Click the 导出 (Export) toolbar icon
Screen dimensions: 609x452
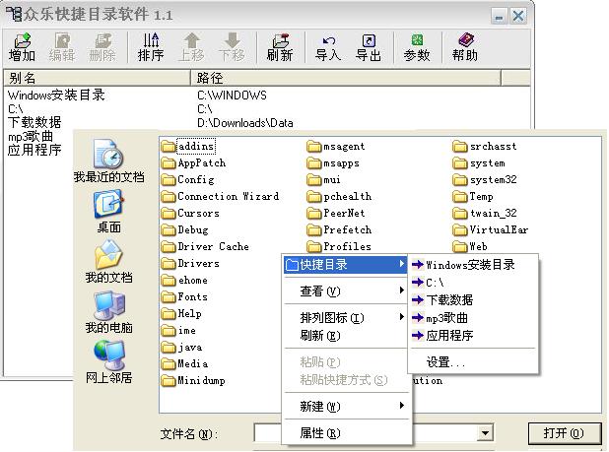[x=369, y=46]
